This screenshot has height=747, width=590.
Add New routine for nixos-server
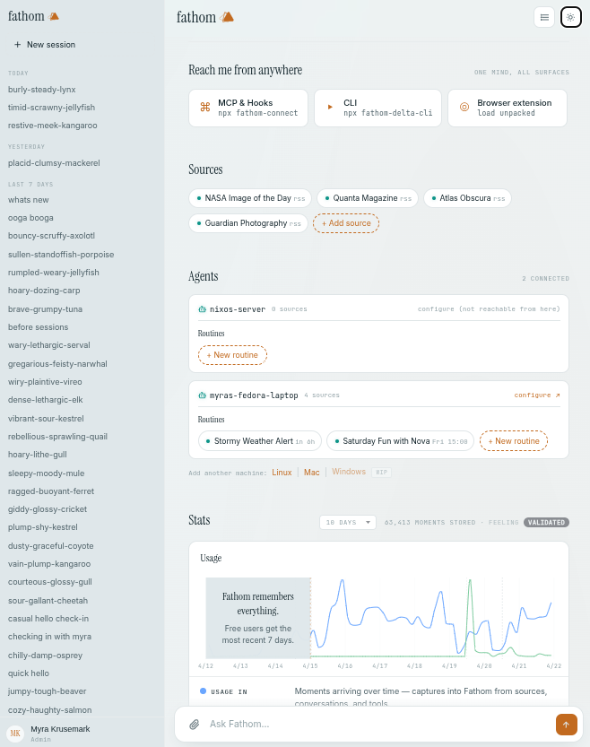(x=232, y=355)
